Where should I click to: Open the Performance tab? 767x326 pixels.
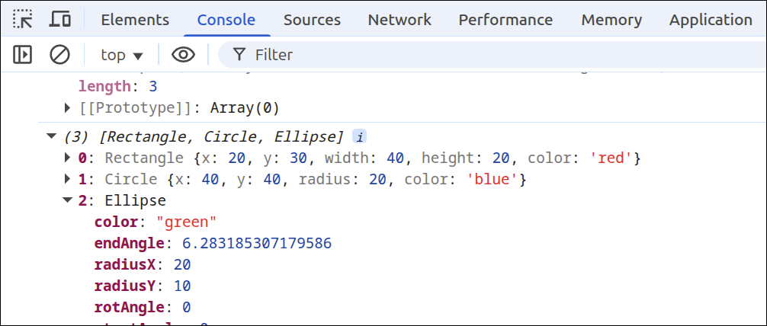click(505, 20)
